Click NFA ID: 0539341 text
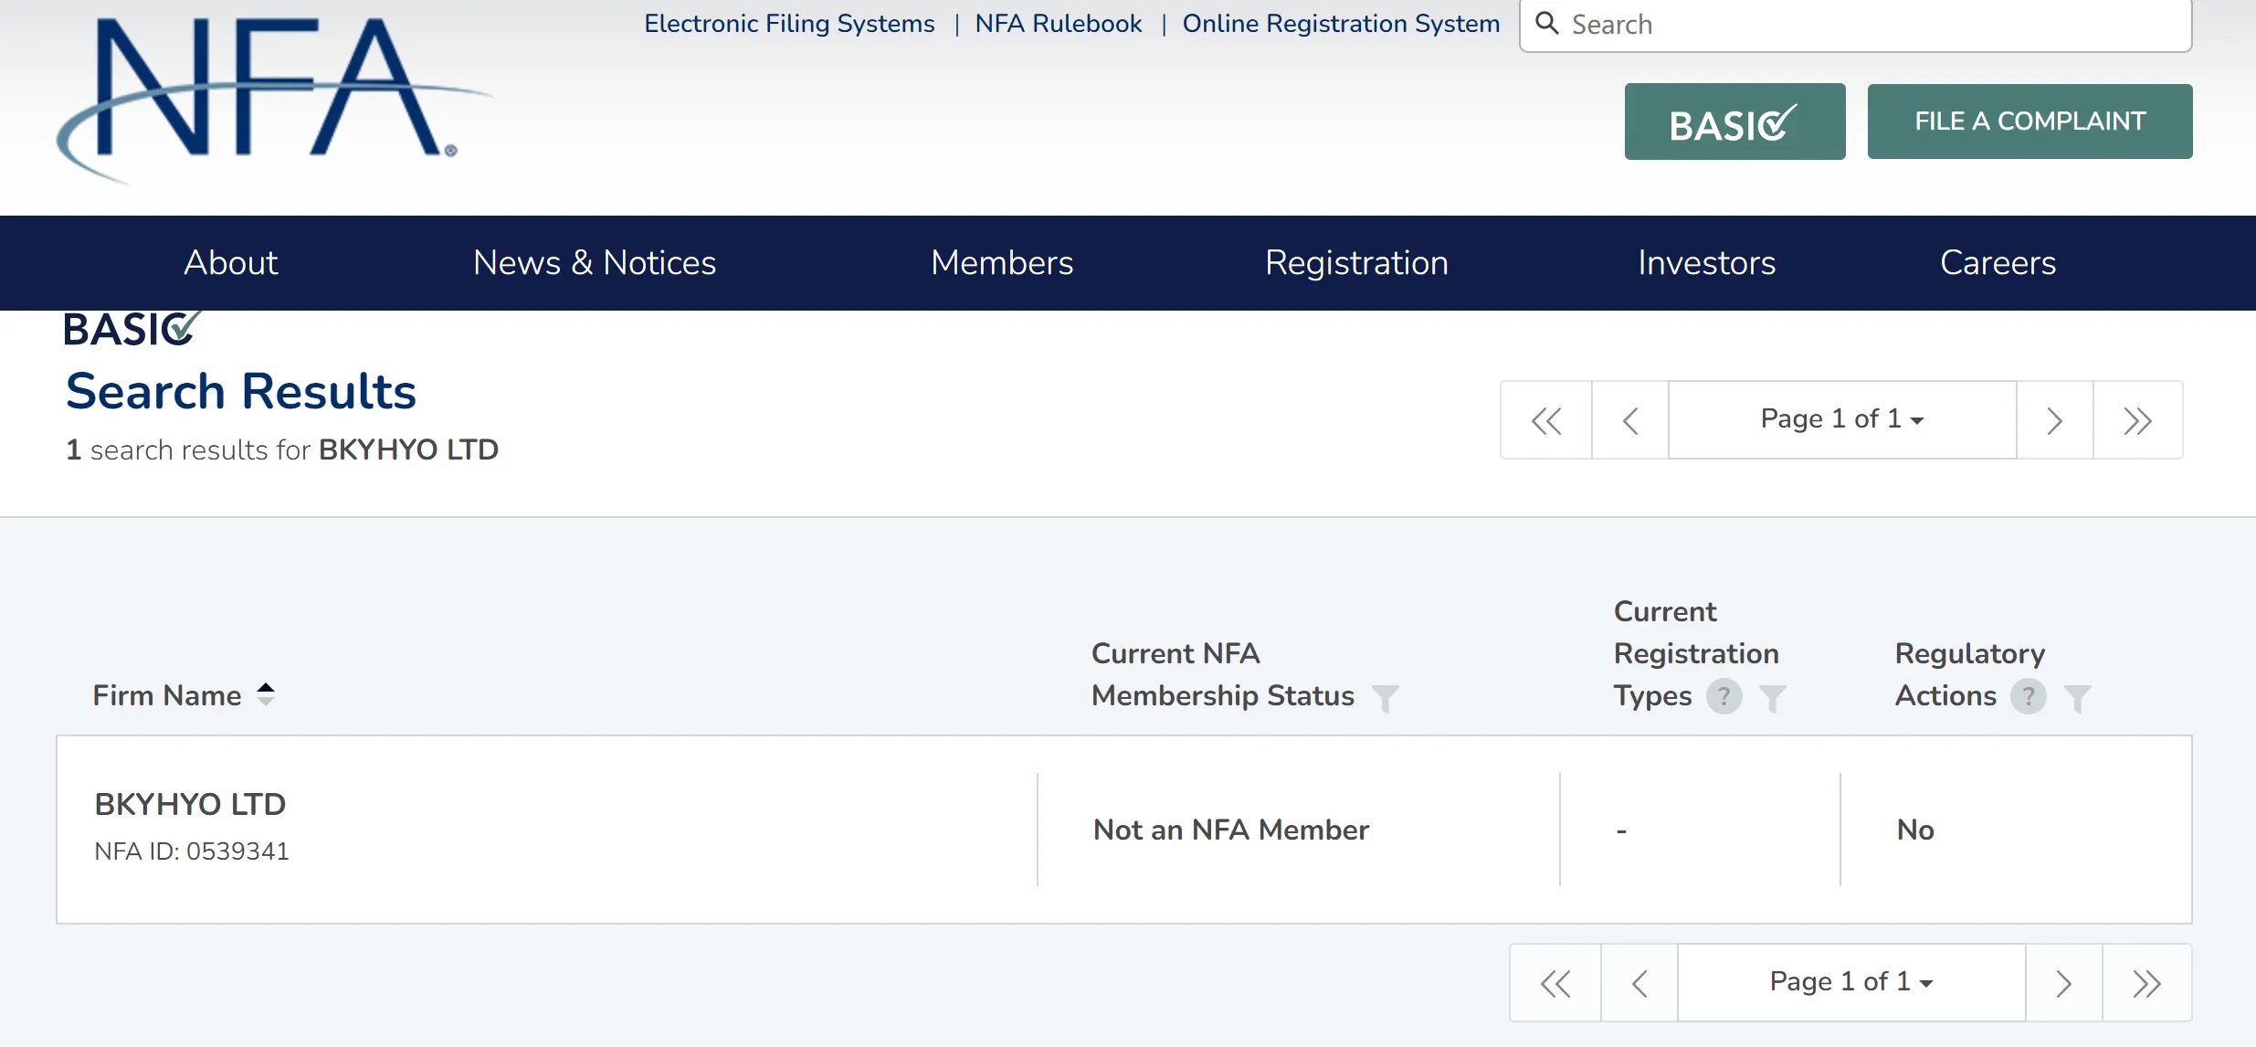 [x=192, y=851]
